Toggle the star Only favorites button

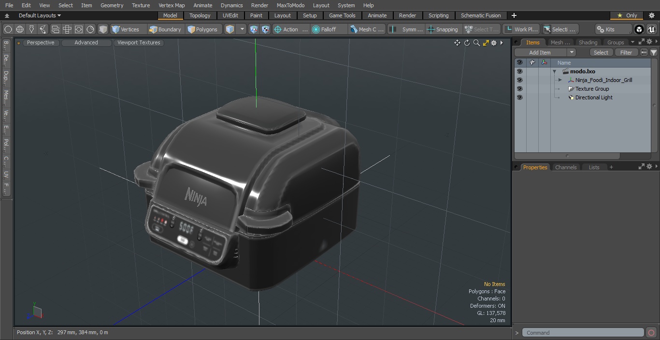(x=626, y=15)
